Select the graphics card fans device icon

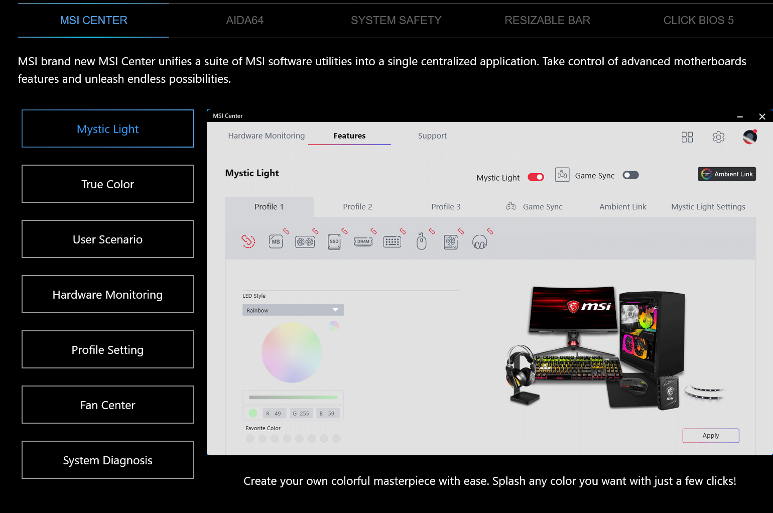pos(305,241)
